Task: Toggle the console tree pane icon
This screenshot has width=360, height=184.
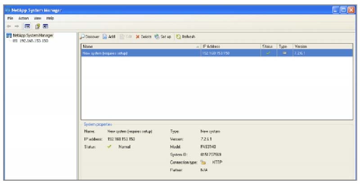Action: pos(27,26)
